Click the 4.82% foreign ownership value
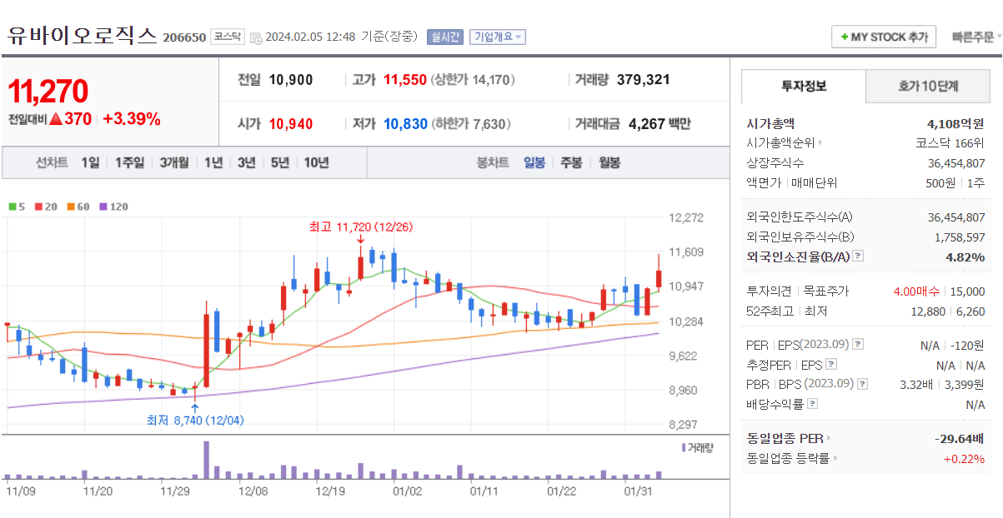The height and width of the screenshot is (518, 1003). tap(965, 257)
